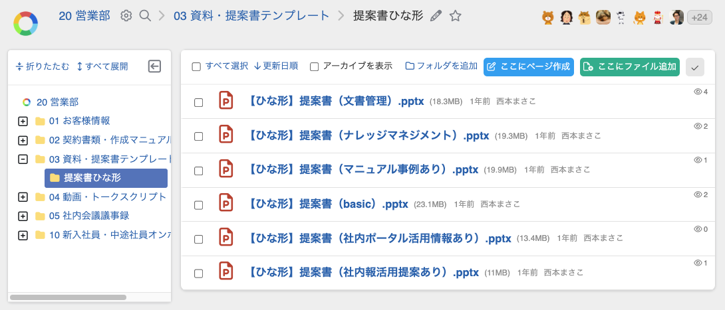Click the ここにファイル追加 button
Image resolution: width=725 pixels, height=310 pixels.
coord(629,66)
